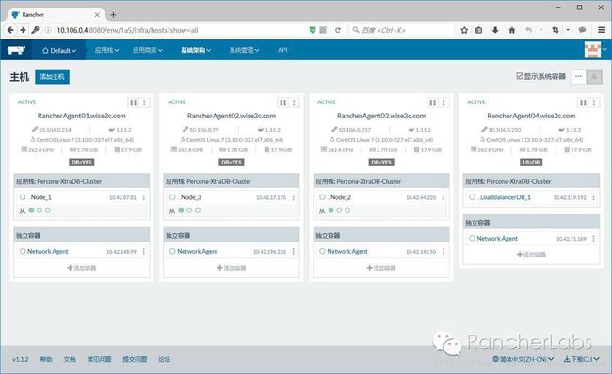Go back with the browser back arrow
The height and width of the screenshot is (374, 612).
(x=10, y=30)
